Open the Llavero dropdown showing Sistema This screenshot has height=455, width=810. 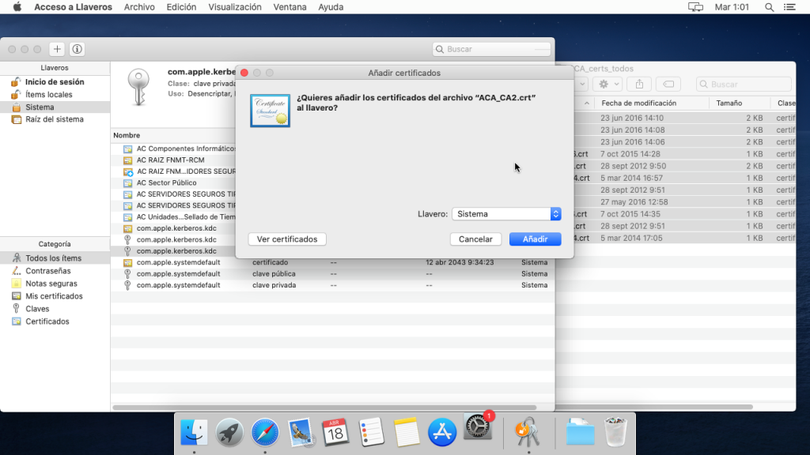click(x=506, y=213)
